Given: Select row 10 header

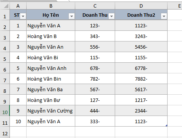Looking at the screenshot, I should 5,111.
